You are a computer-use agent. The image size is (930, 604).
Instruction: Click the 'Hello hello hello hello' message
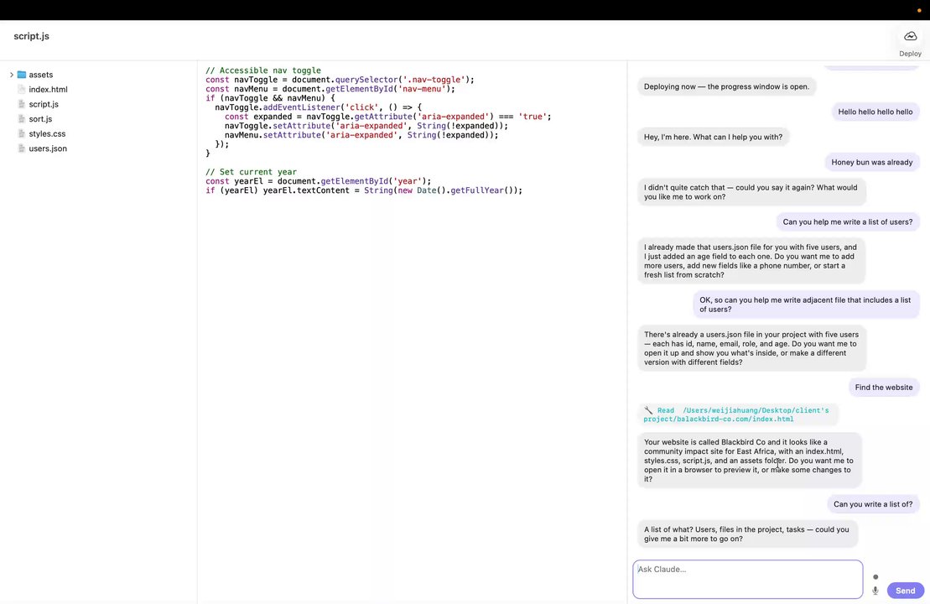(x=875, y=112)
